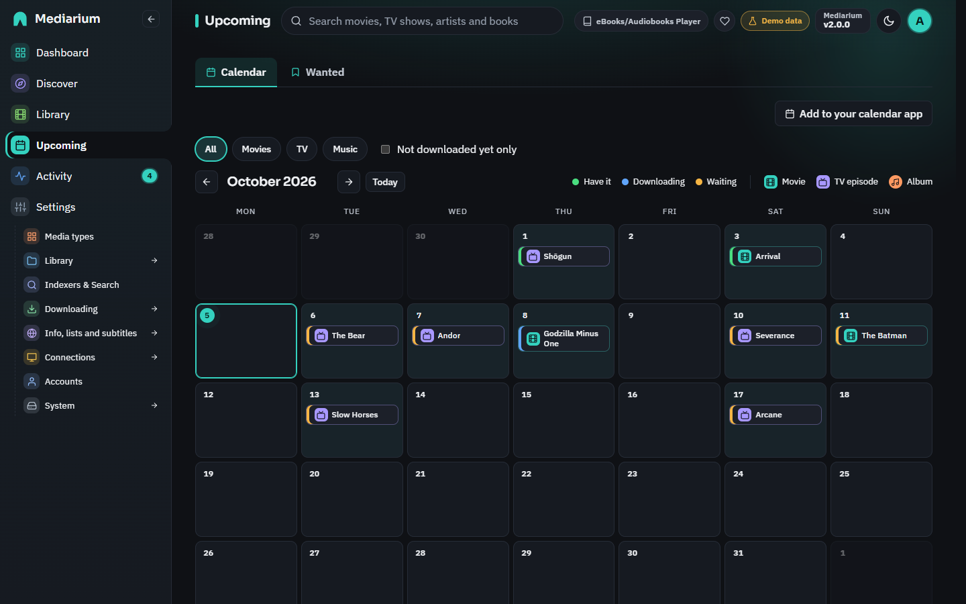
Task: Open the Shōgun TV episode entry
Action: pyautogui.click(x=564, y=256)
